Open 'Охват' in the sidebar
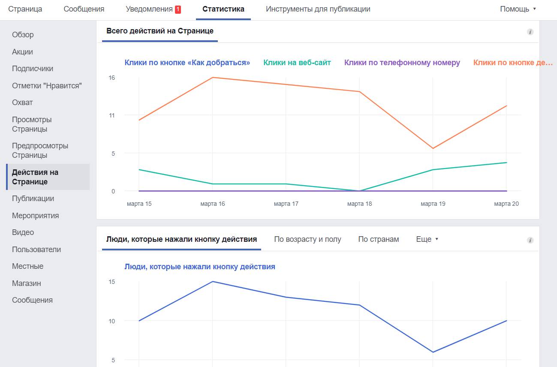 (x=22, y=102)
